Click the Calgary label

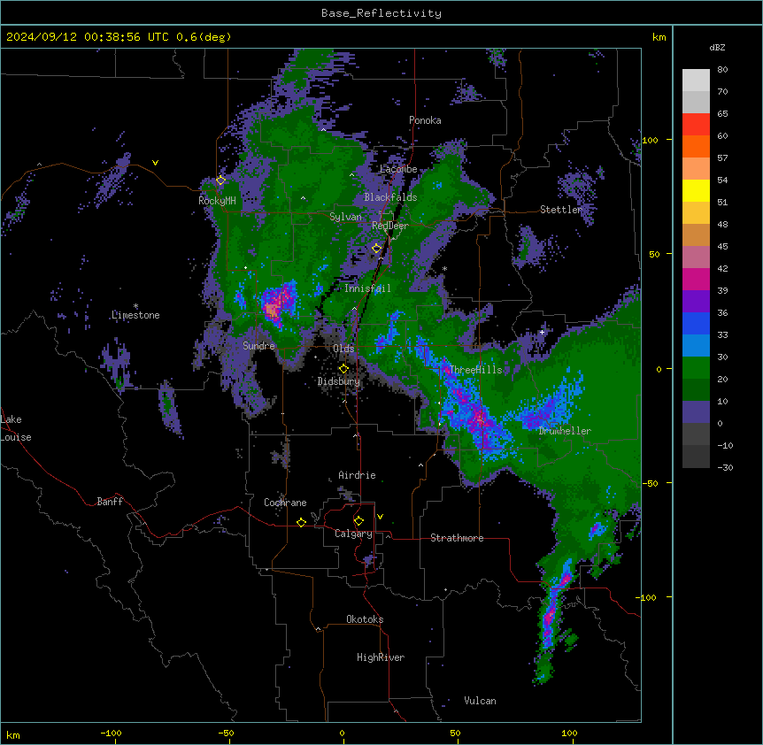353,534
